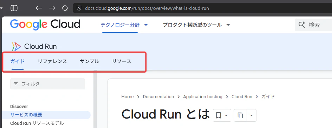Click the filter lines icon in sidebar

16,84
